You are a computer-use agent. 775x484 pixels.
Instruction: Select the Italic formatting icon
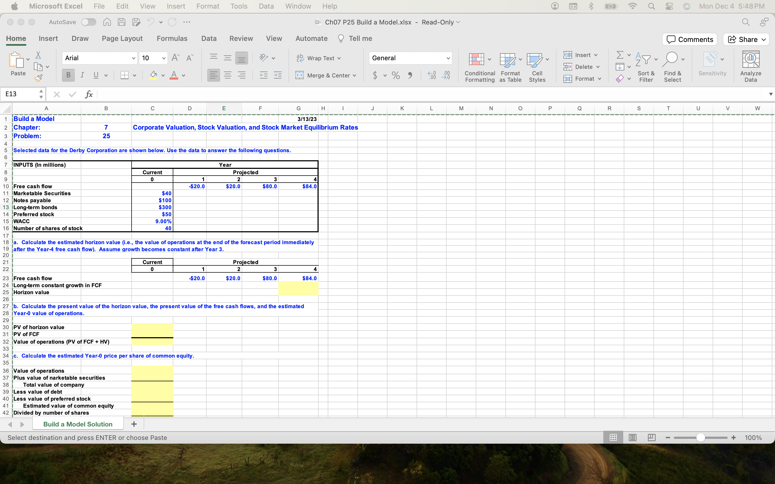[82, 75]
